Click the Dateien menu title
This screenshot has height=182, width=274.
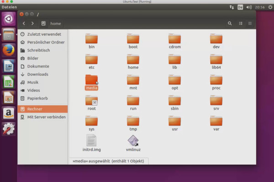click(9, 7)
